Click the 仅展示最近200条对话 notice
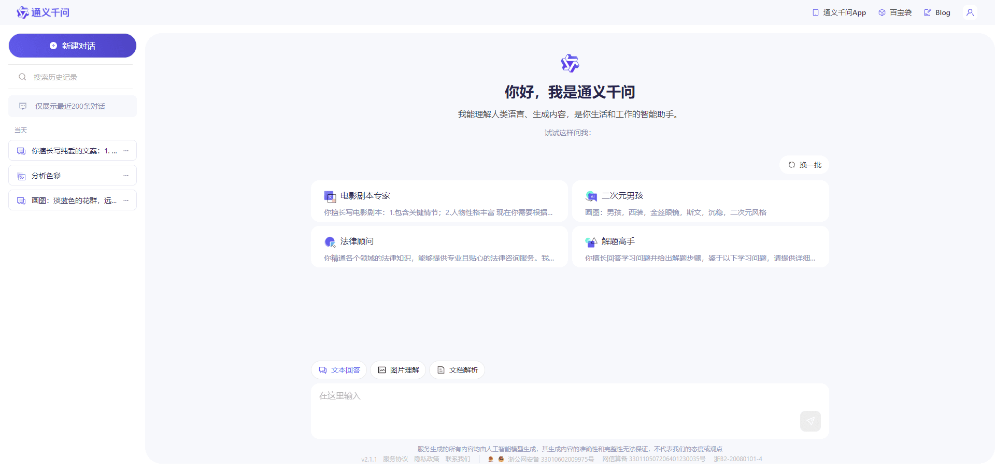This screenshot has height=472, width=995. pos(73,106)
